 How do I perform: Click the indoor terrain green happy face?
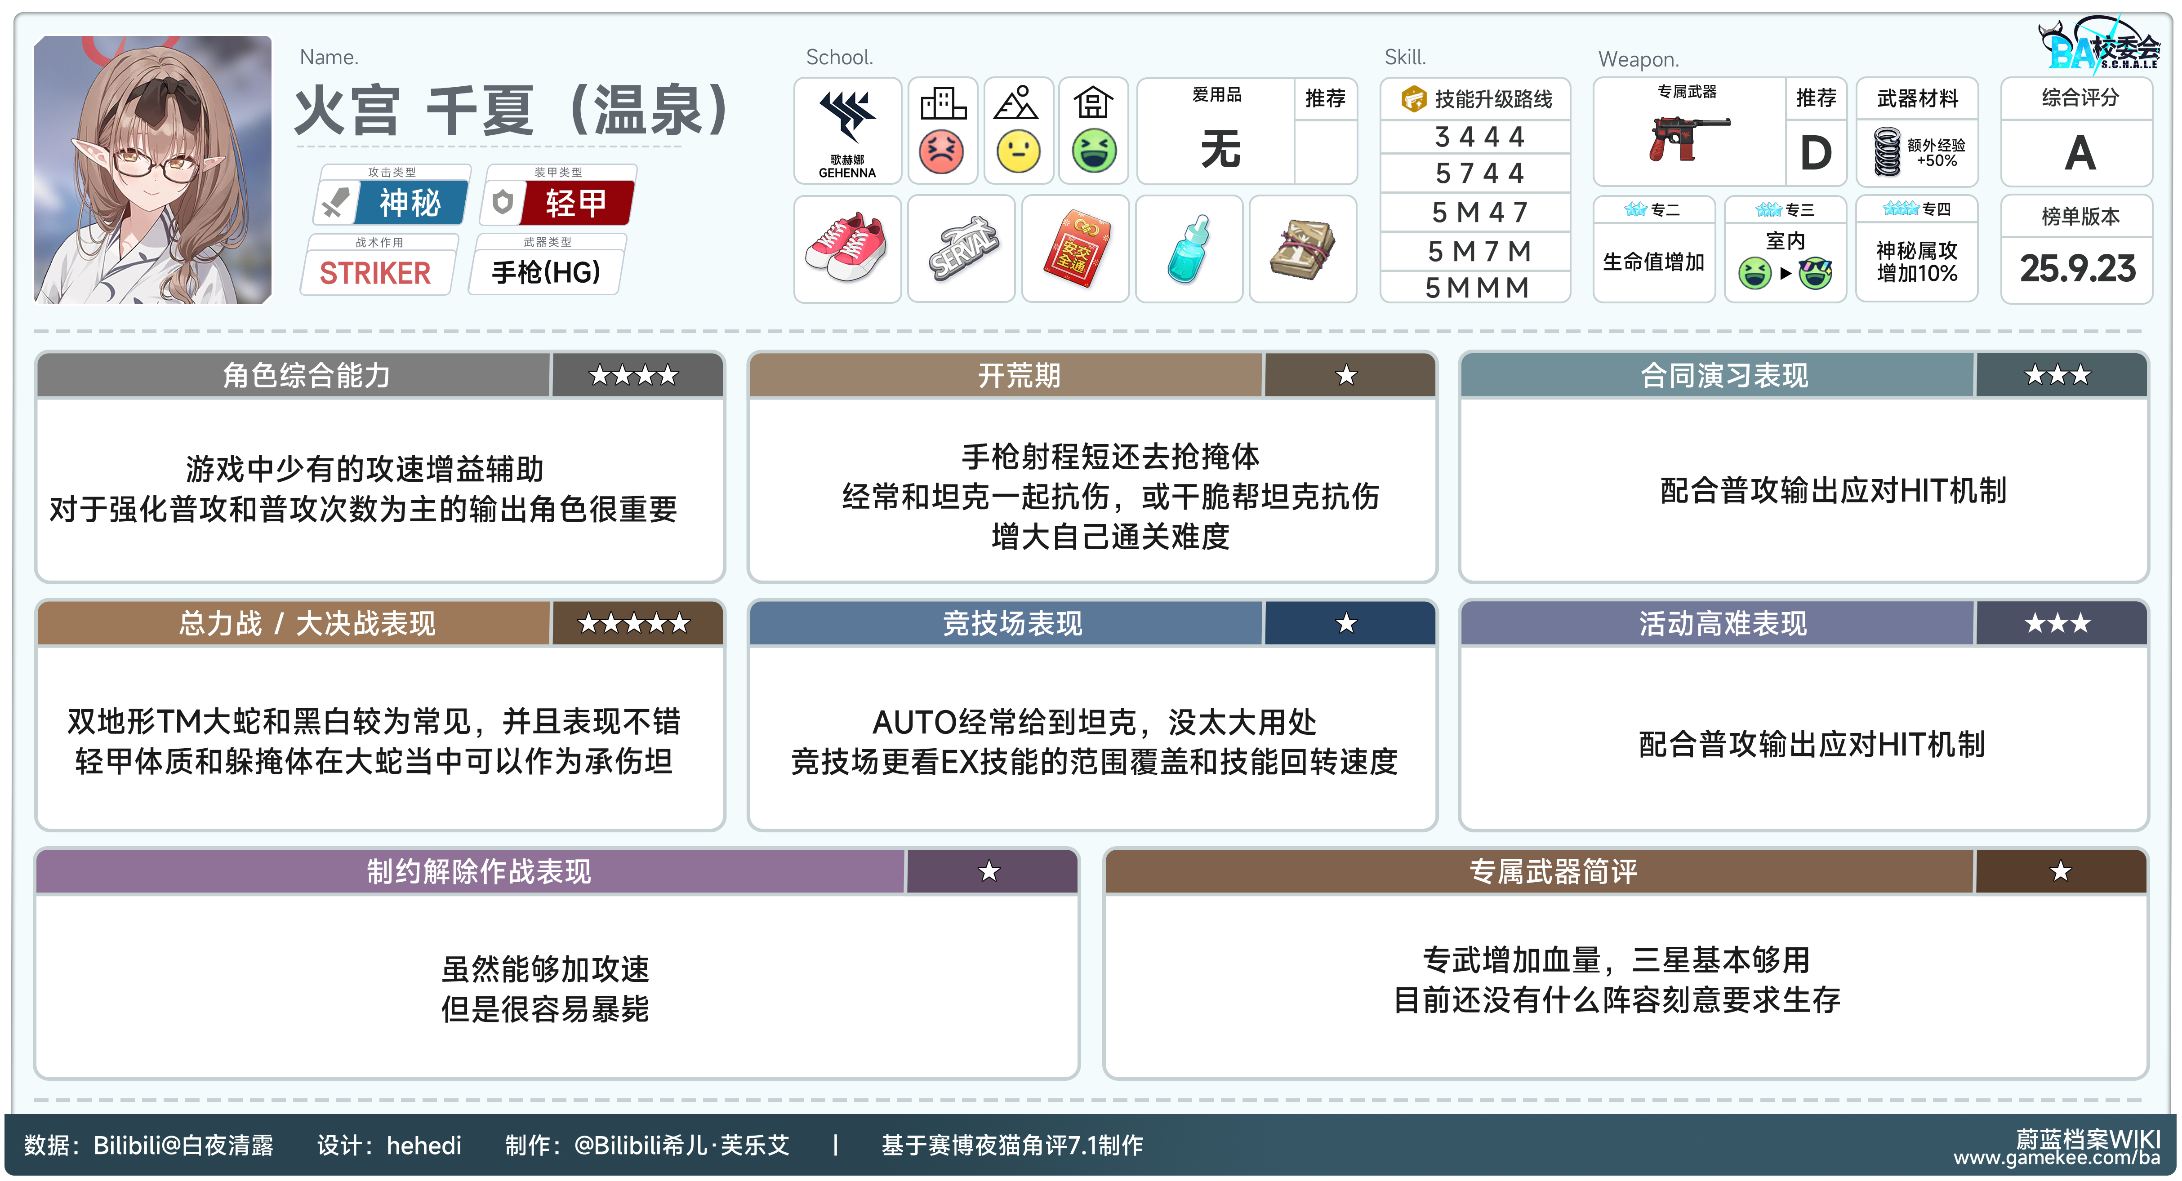(x=1094, y=151)
